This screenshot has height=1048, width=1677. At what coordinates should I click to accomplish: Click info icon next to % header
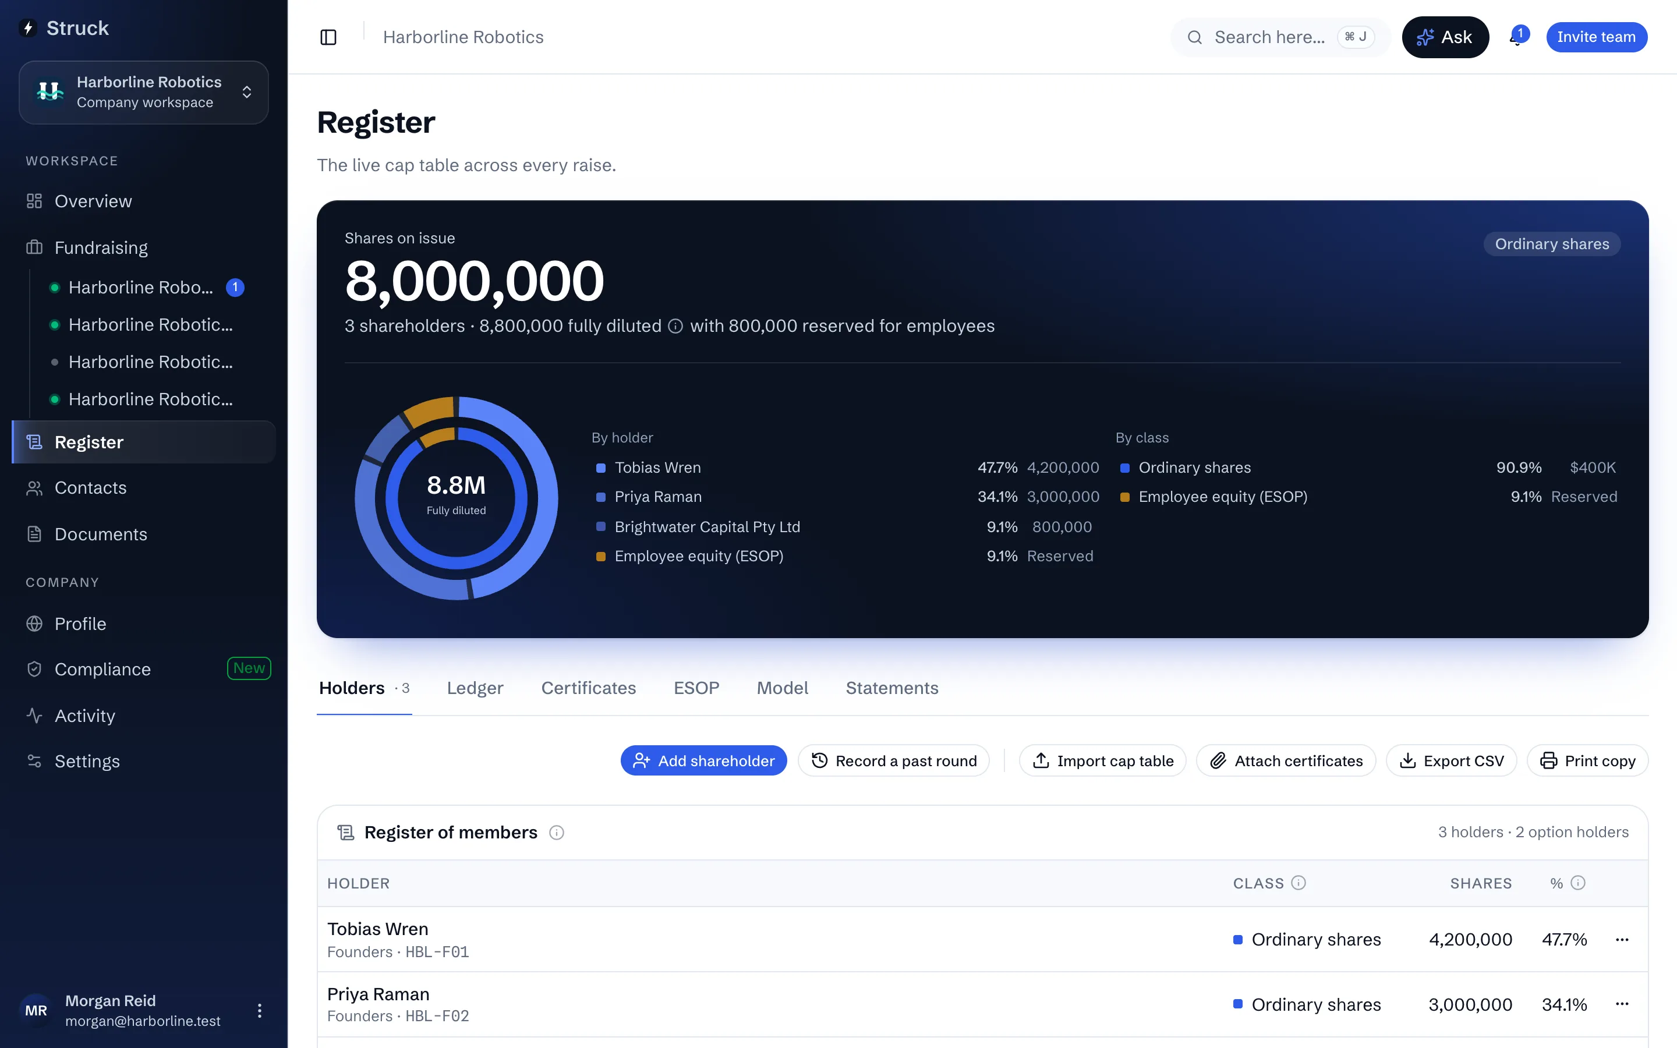coord(1578,883)
